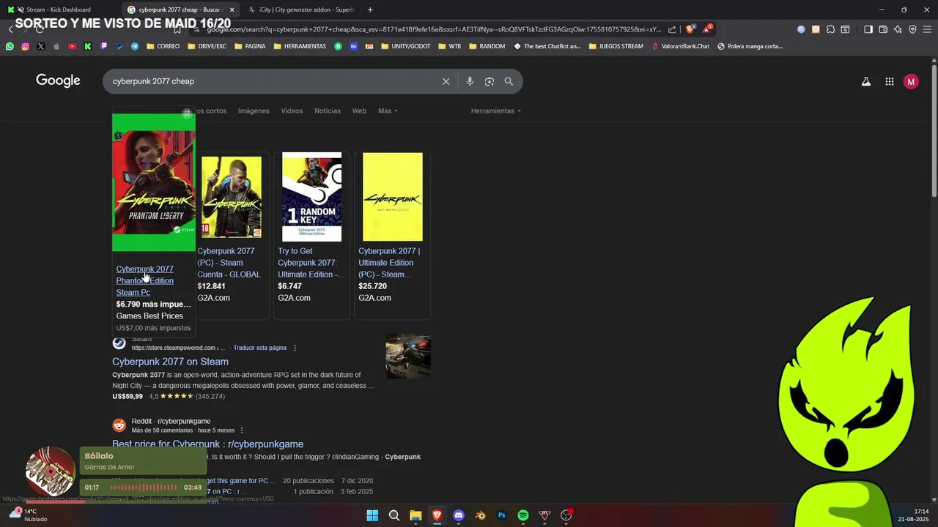
Task: Open the PayPal bookmark icon
Action: (x=119, y=46)
